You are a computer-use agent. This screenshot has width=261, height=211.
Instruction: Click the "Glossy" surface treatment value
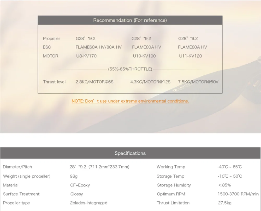click(x=76, y=194)
